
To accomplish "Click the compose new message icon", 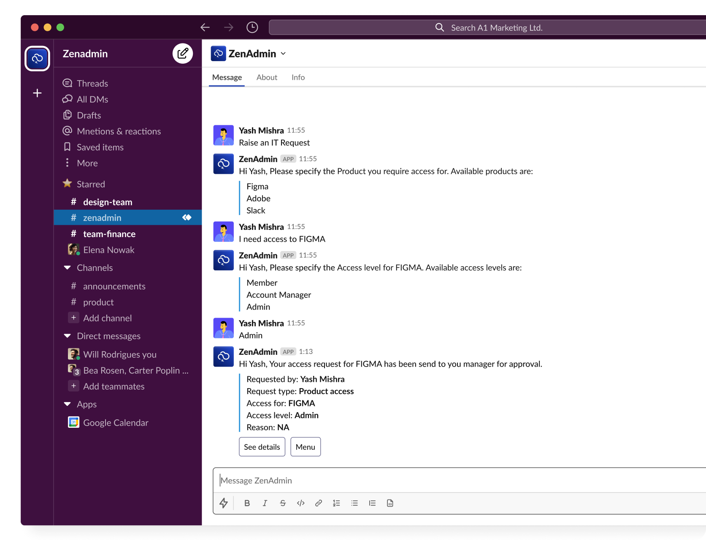I will (183, 54).
